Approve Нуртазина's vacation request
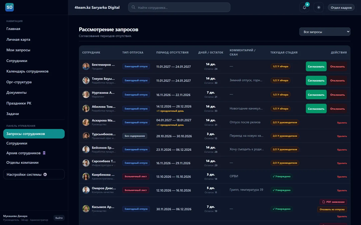The height and width of the screenshot is (225, 361). pyautogui.click(x=316, y=95)
